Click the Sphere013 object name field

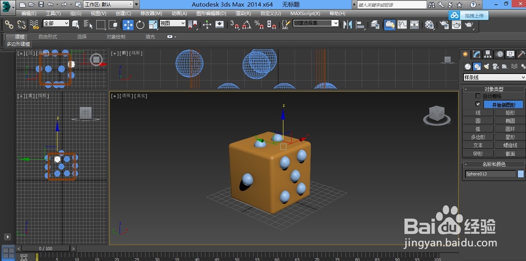click(490, 174)
